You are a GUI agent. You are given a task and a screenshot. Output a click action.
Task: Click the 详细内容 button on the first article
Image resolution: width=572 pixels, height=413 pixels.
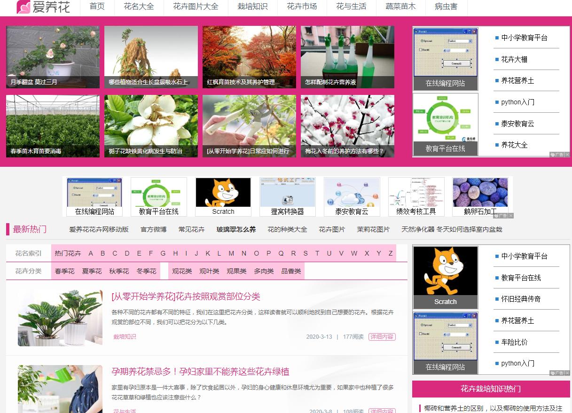(x=382, y=337)
